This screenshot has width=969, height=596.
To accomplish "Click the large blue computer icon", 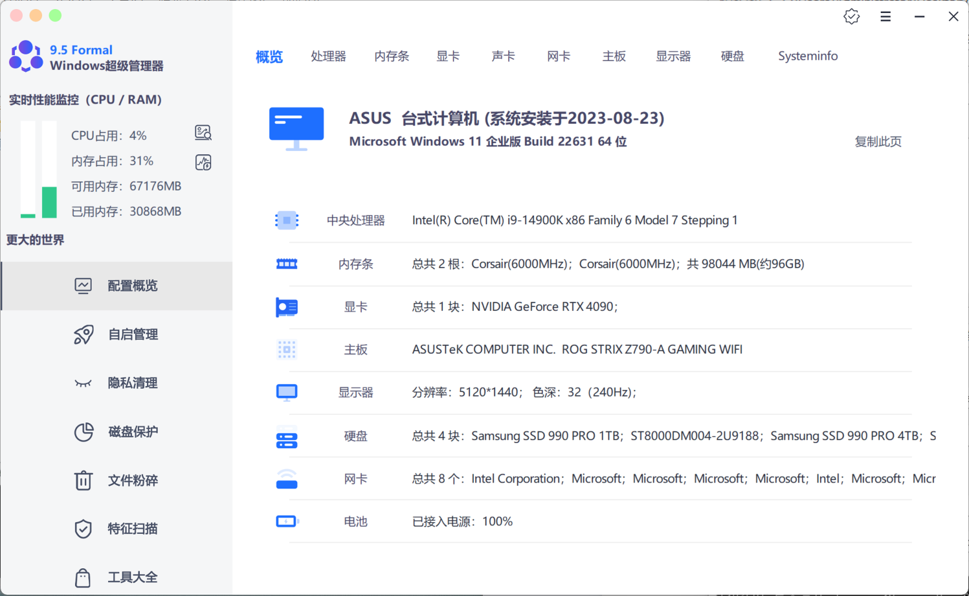I will click(296, 128).
